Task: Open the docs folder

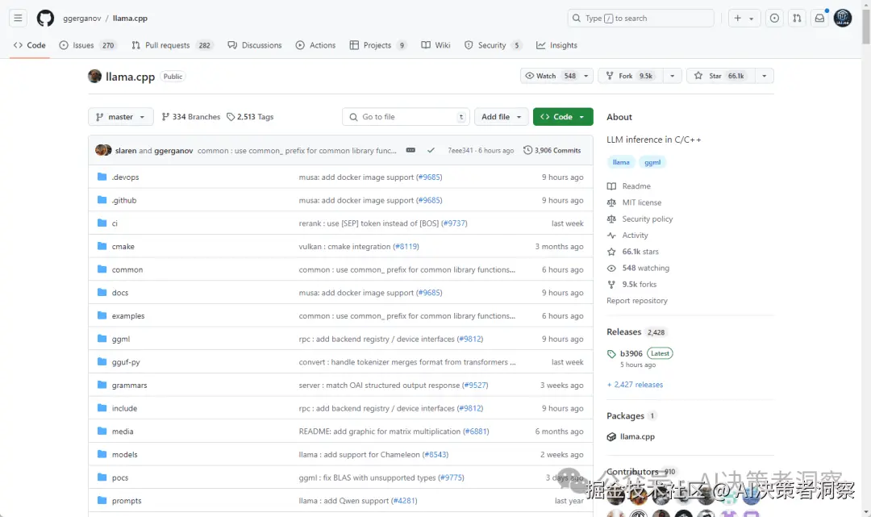Action: (120, 293)
